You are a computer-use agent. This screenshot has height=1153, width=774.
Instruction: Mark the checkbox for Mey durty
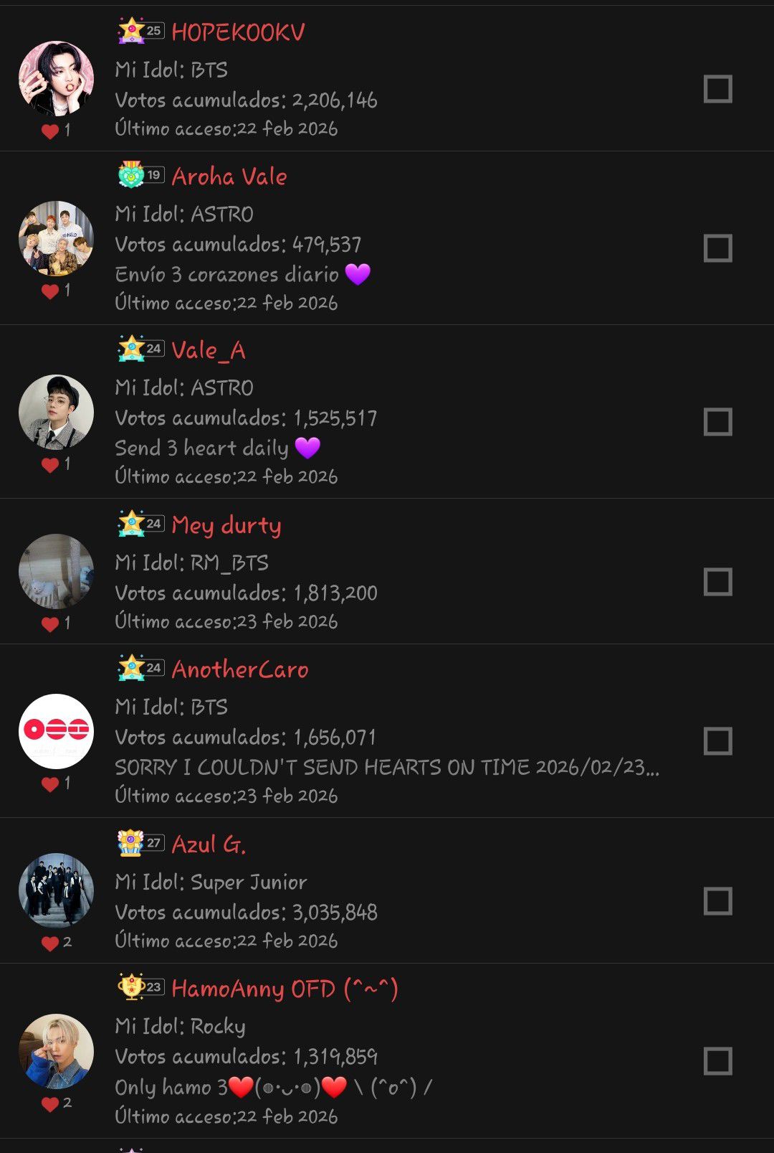pyautogui.click(x=718, y=582)
